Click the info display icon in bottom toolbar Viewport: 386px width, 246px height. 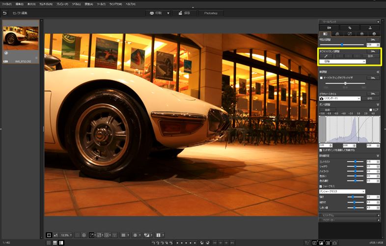[158, 235]
